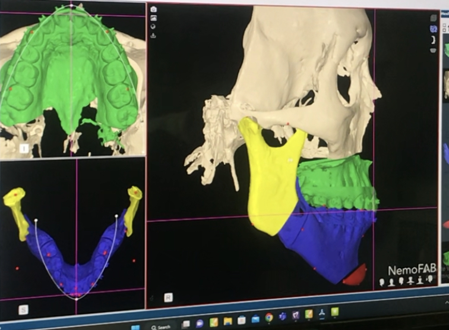Click the camera snapshot icon in 3D view
The image size is (449, 330).
[154, 9]
